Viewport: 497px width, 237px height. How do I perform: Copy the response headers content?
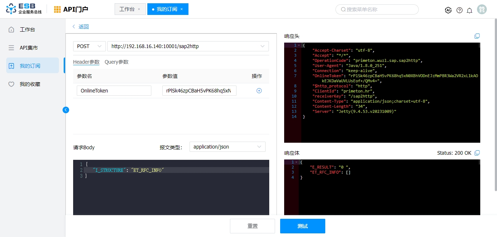[477, 36]
